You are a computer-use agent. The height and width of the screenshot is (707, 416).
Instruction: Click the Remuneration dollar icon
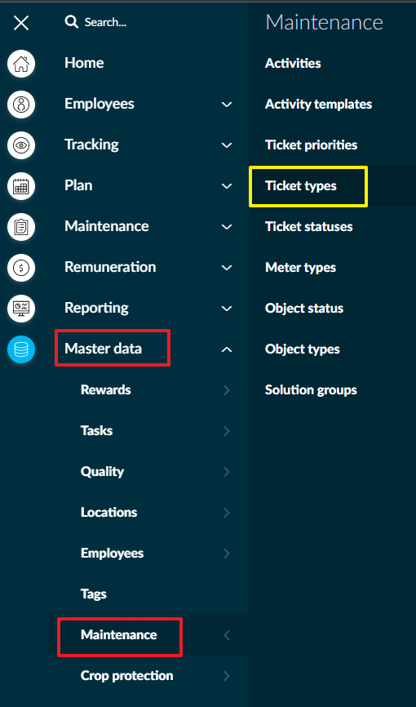coord(21,268)
